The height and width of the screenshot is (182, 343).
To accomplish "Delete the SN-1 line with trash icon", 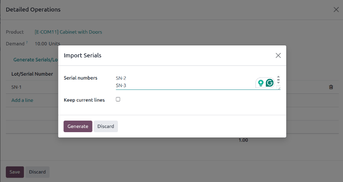I will 331,87.
